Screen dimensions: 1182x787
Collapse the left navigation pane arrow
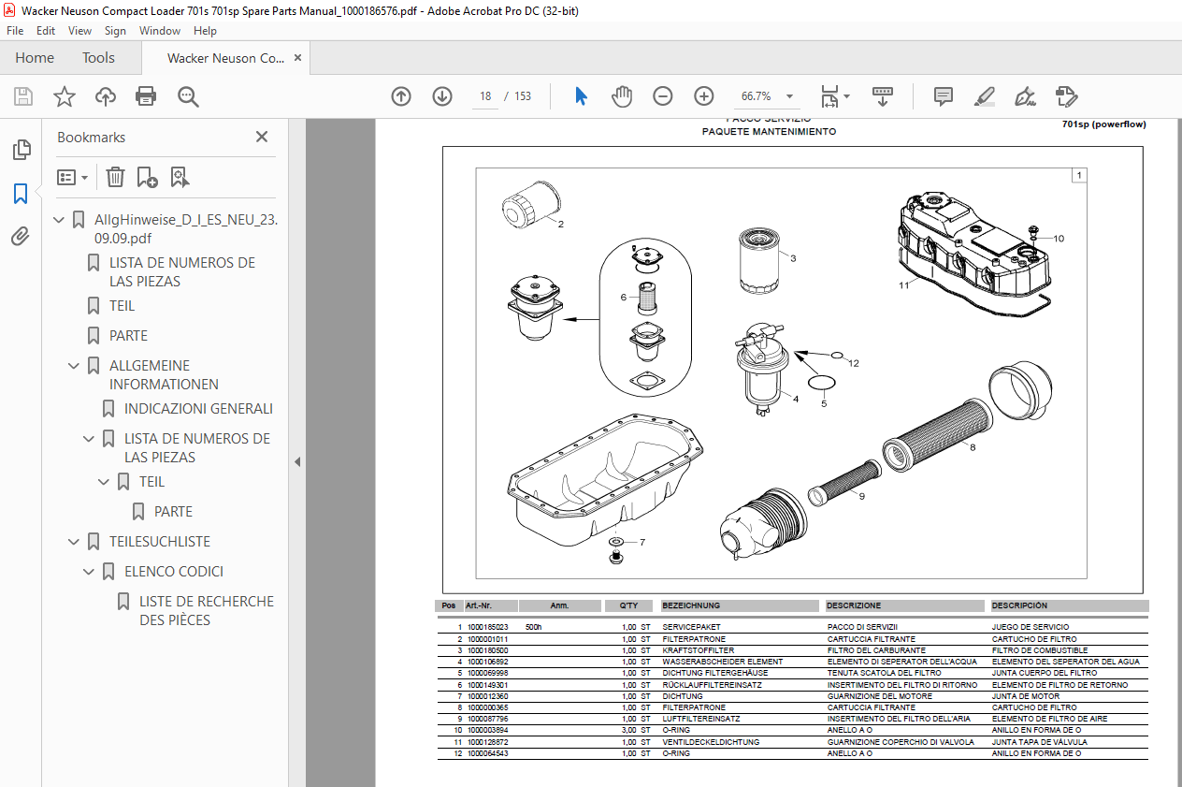(297, 461)
